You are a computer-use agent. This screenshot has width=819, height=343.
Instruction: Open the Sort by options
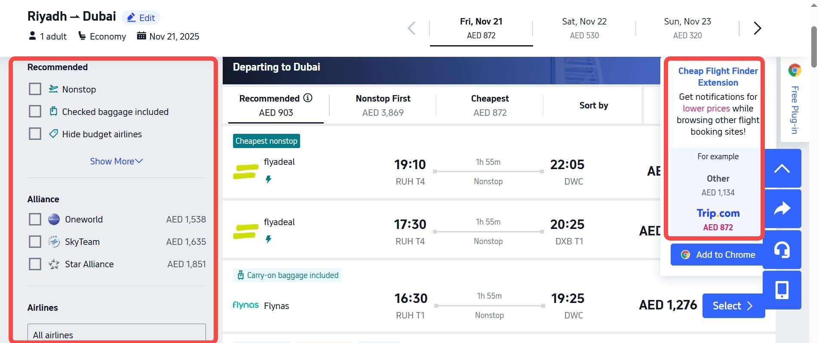(x=593, y=105)
